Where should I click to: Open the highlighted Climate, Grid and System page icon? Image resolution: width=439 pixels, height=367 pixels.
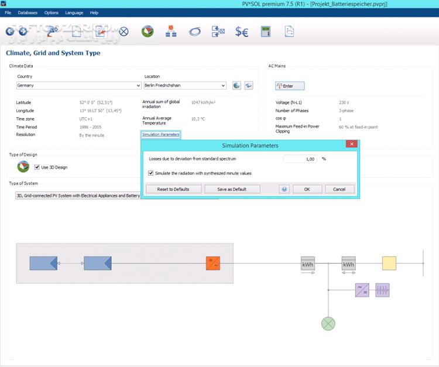click(100, 32)
